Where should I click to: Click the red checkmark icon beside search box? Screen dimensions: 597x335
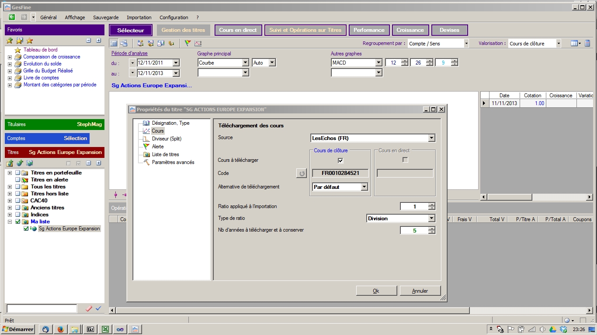[89, 308]
